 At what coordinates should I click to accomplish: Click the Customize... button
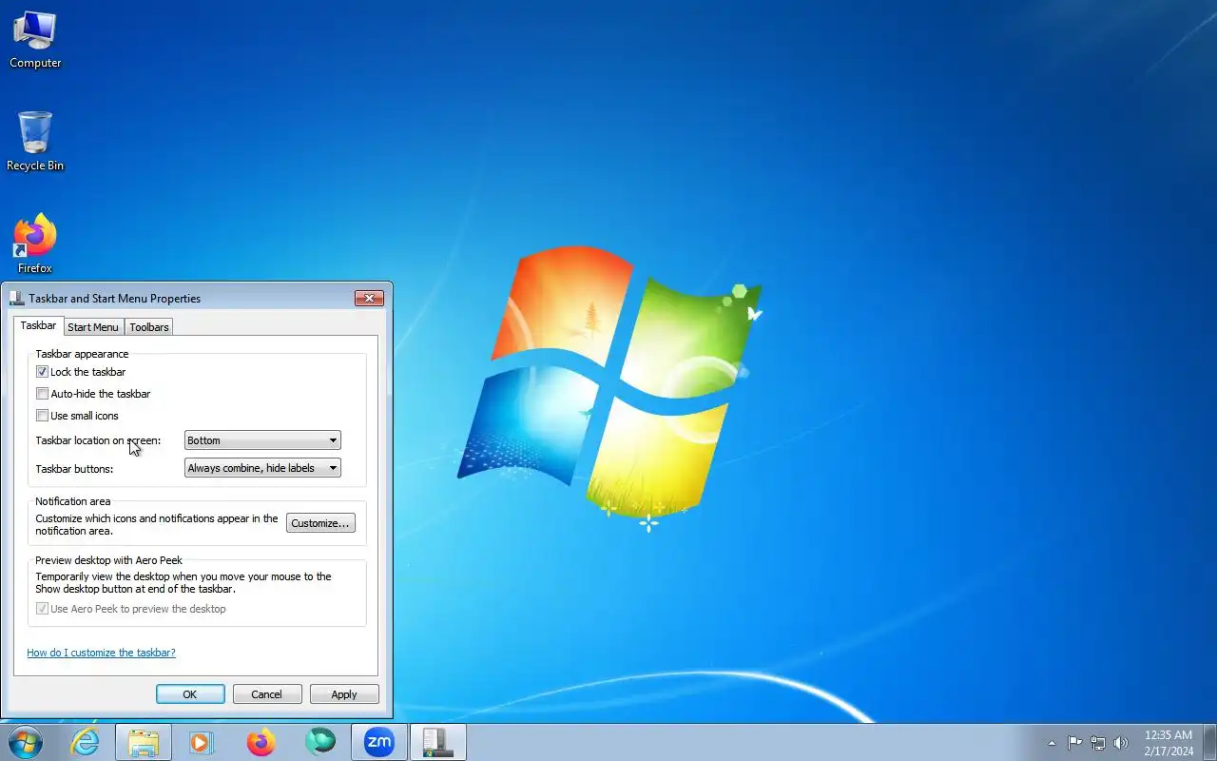click(x=320, y=523)
